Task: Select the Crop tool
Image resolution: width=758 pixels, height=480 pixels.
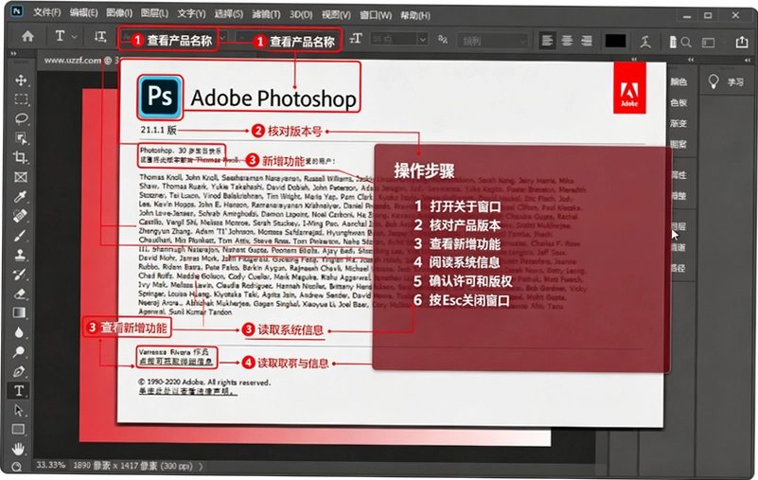Action: pyautogui.click(x=20, y=157)
